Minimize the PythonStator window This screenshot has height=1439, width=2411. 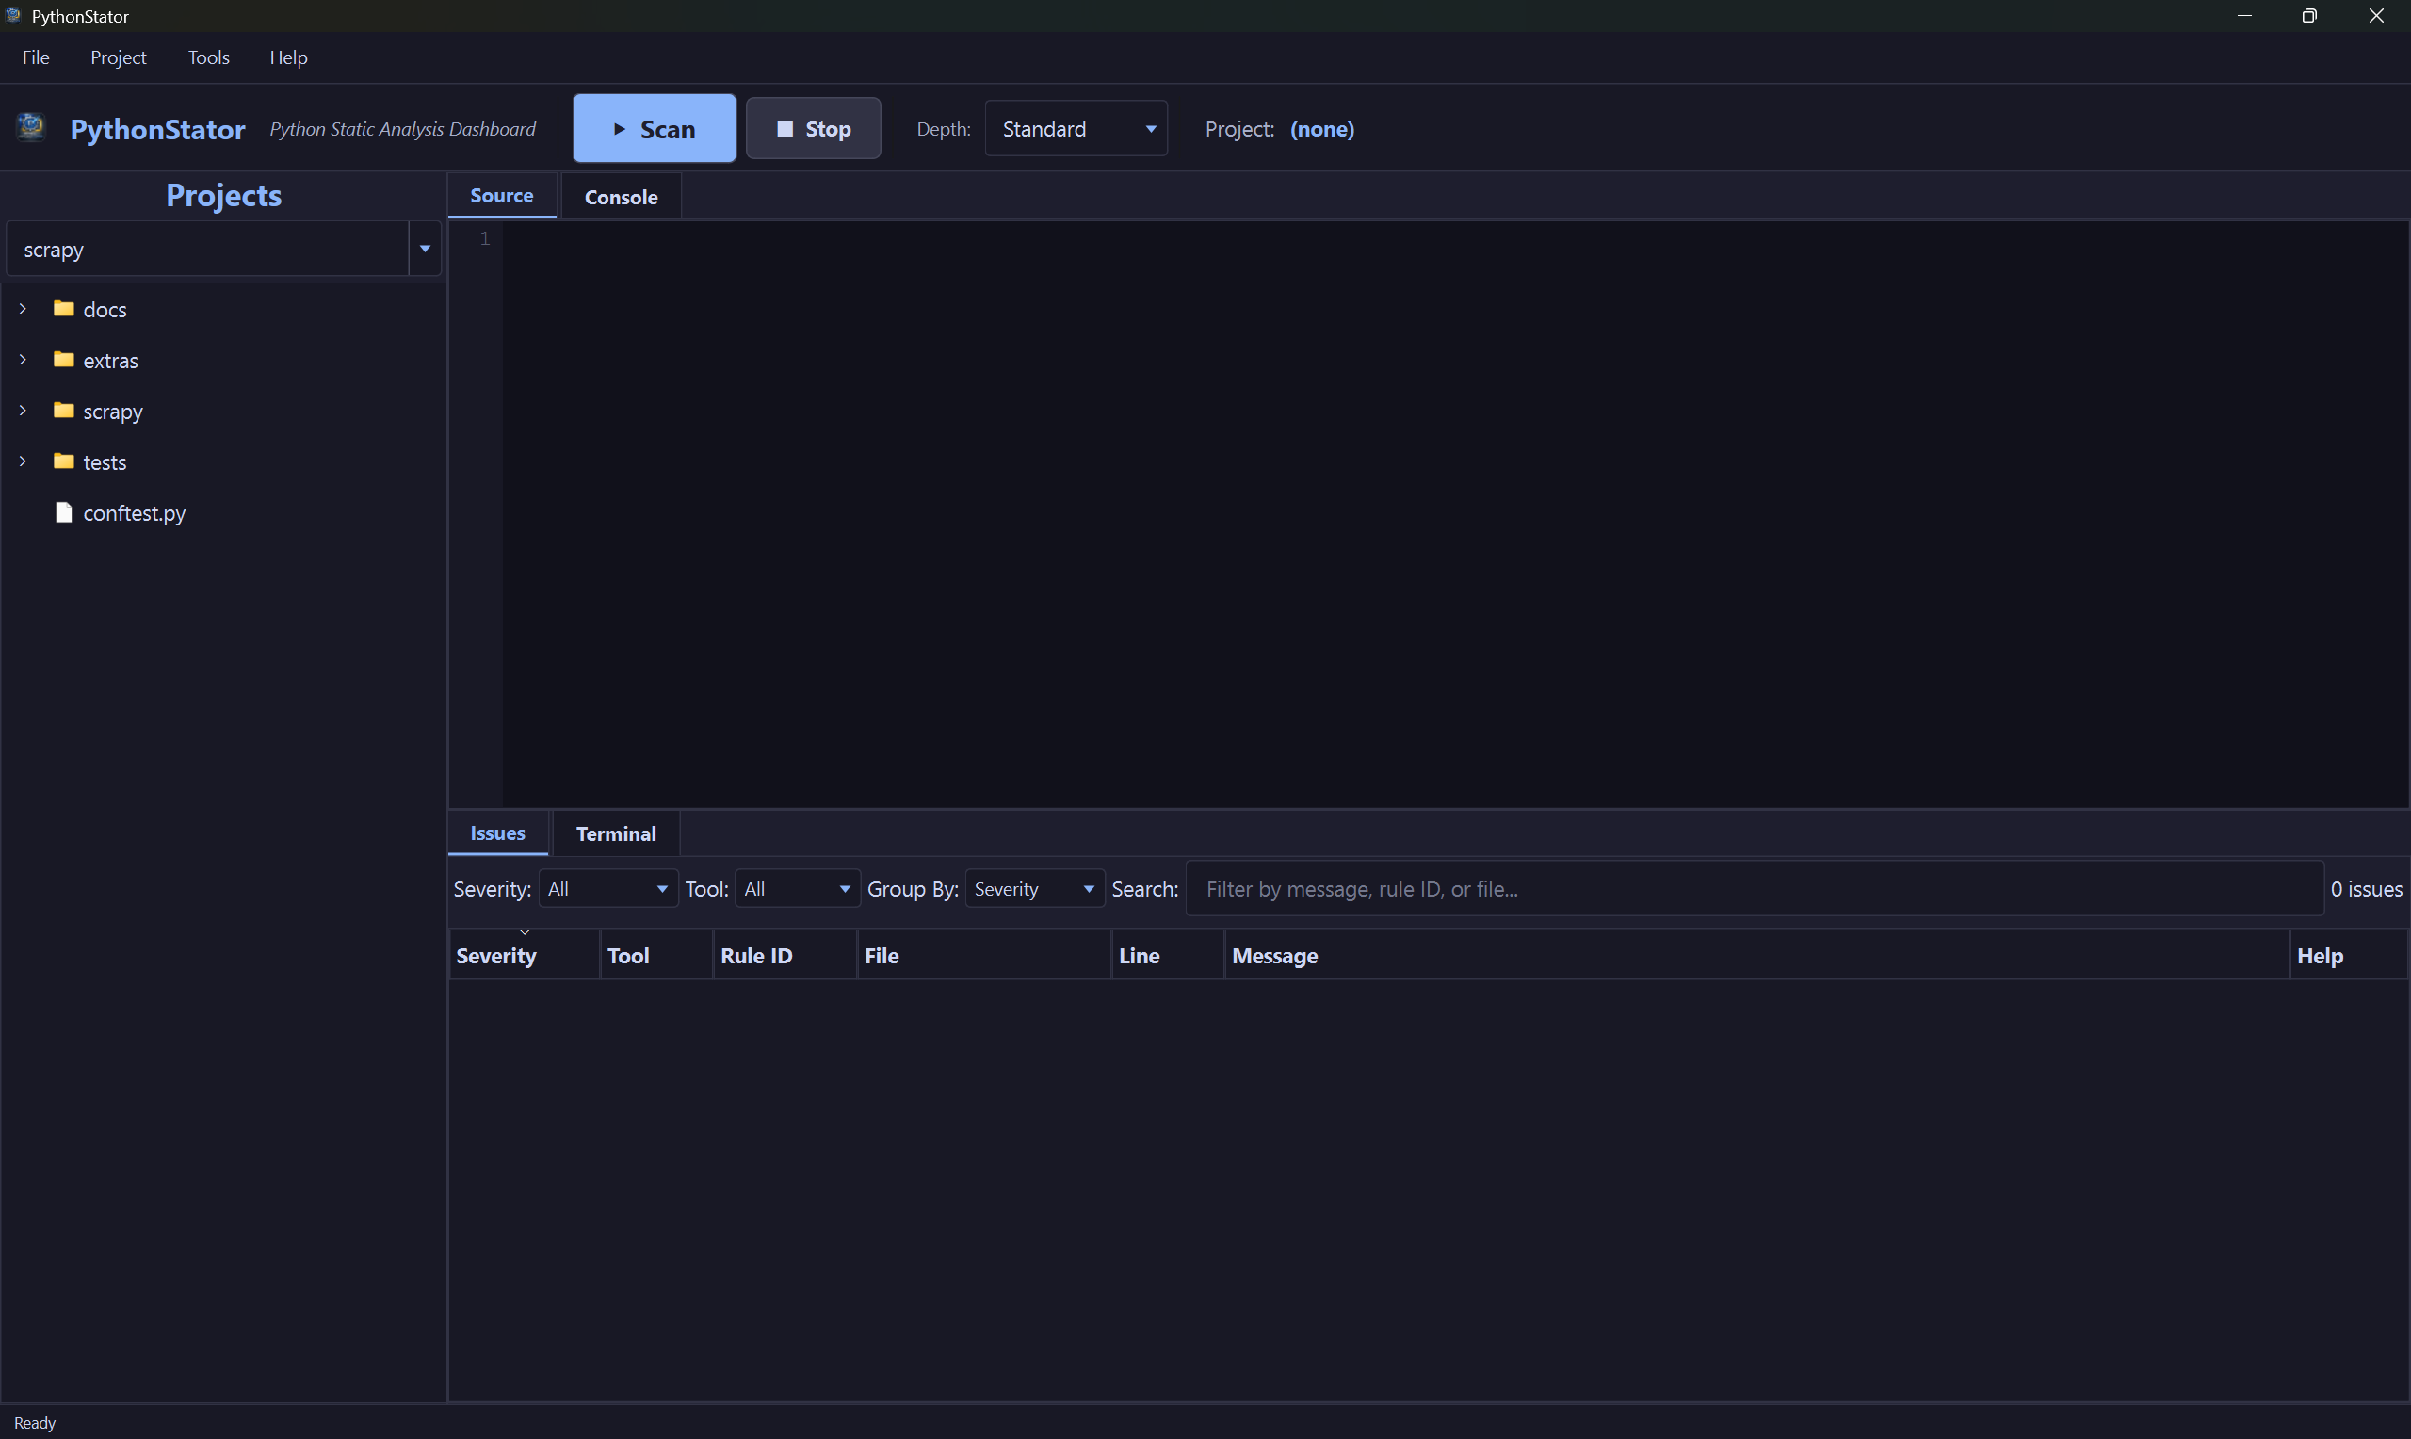coord(2244,15)
